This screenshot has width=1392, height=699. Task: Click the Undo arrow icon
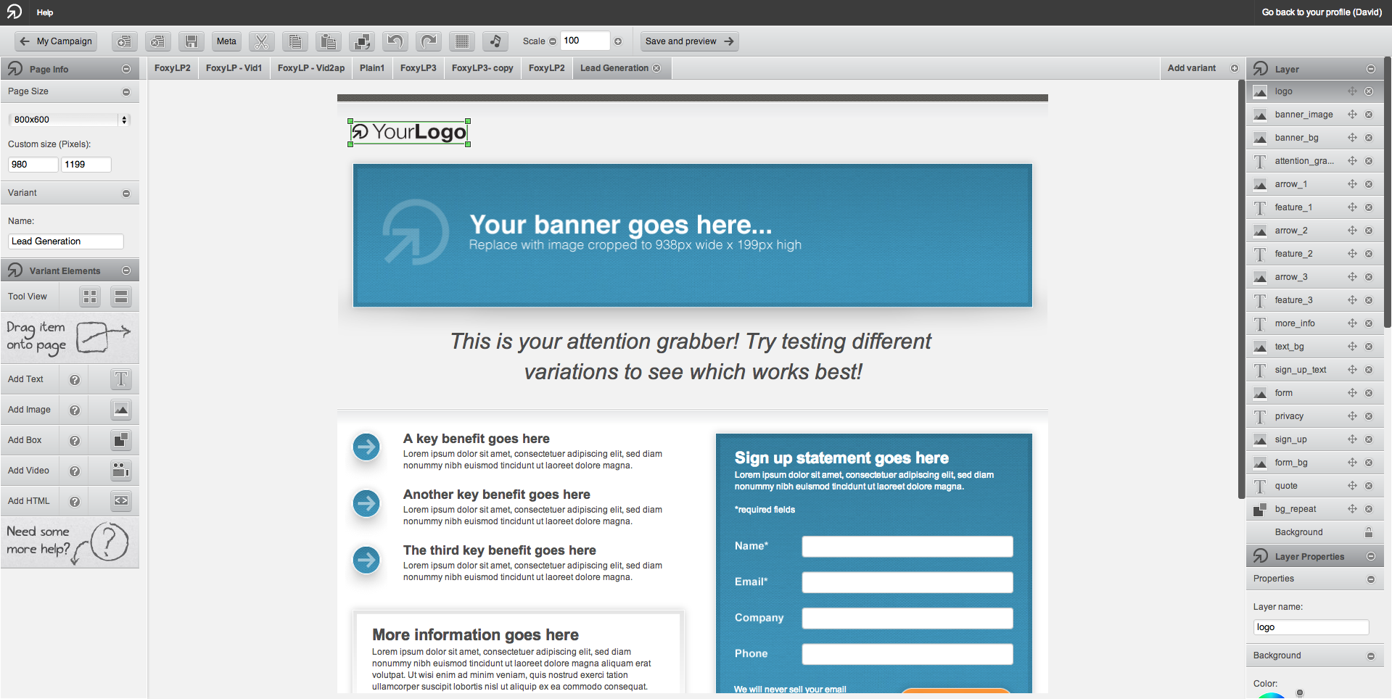tap(395, 41)
